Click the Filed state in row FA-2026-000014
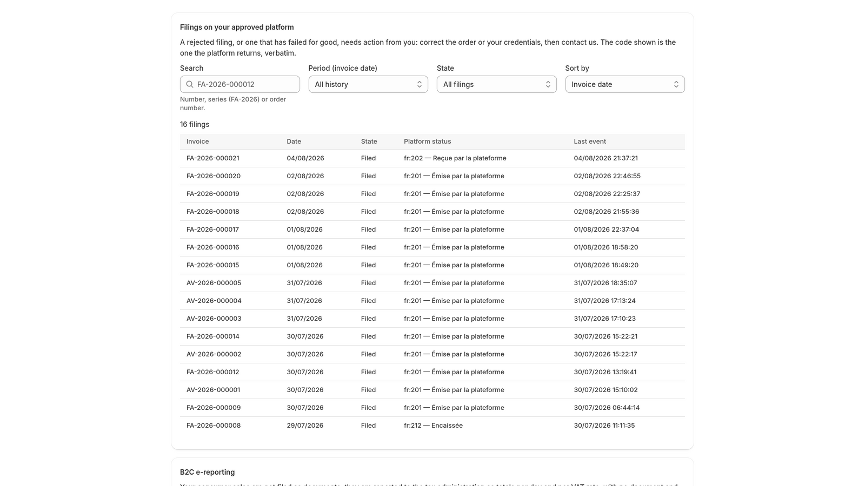This screenshot has width=865, height=486. coord(368,336)
